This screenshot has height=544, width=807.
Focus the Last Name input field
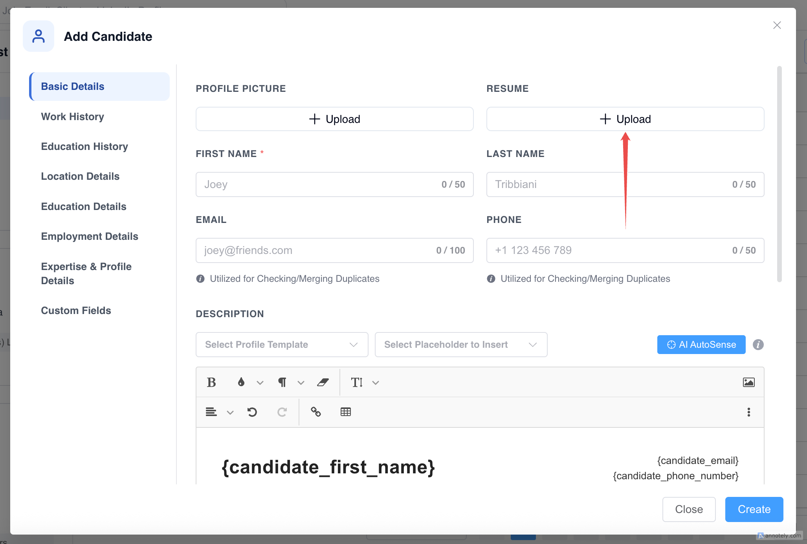[625, 184]
